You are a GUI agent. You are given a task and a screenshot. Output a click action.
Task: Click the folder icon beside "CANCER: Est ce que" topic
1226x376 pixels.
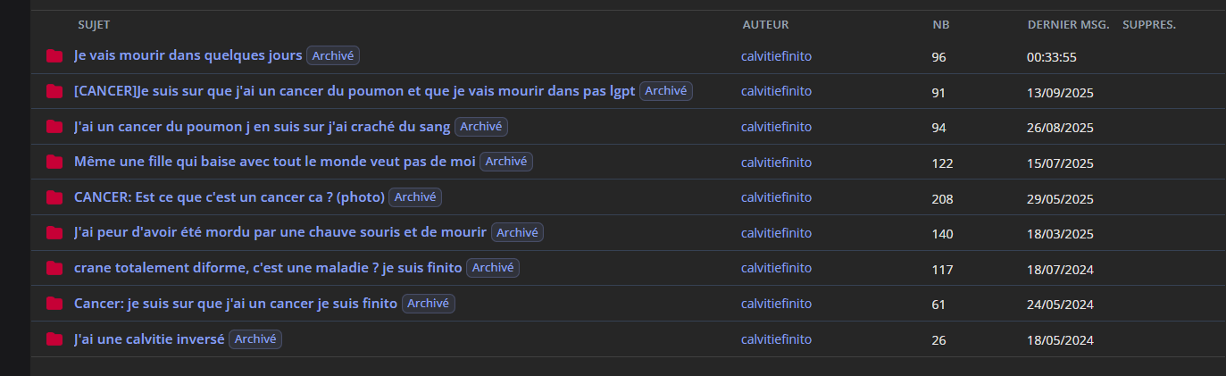[x=54, y=197]
